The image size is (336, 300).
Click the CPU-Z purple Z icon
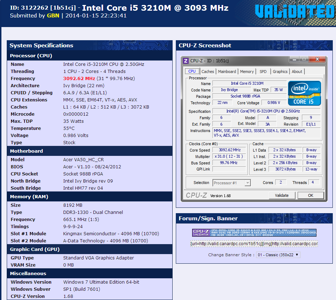[x=185, y=61]
